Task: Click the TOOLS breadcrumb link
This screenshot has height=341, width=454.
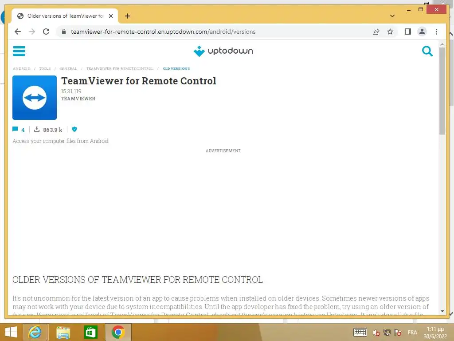Action: 45,69
